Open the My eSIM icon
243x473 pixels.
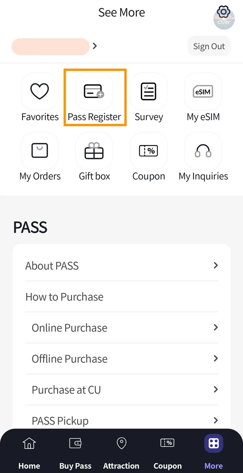(203, 92)
